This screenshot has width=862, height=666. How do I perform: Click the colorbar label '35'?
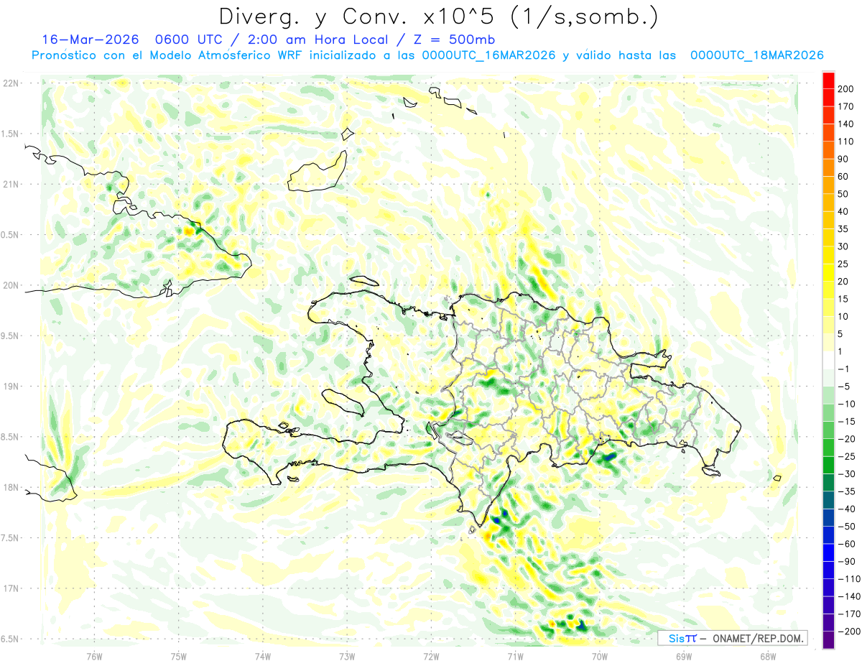coord(844,229)
